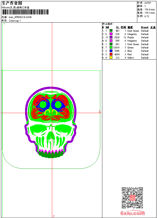This screenshot has height=218, width=157.
Task: Click the St. column header
Action: [118, 27]
